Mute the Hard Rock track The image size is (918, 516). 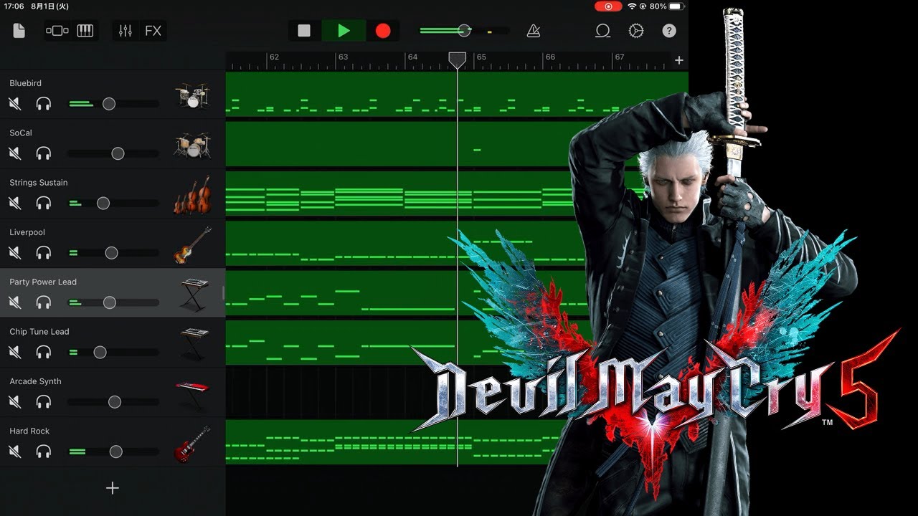pyautogui.click(x=15, y=451)
